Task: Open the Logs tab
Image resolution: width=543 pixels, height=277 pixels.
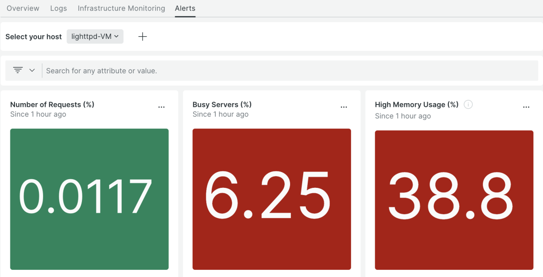Action: [x=58, y=8]
